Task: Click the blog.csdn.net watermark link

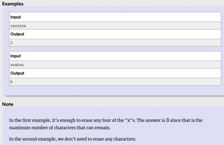Action: 188,140
